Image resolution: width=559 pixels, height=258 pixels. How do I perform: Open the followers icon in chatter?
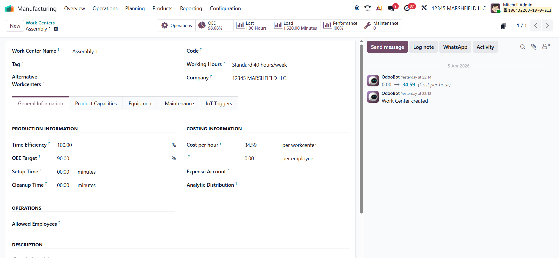click(x=545, y=47)
